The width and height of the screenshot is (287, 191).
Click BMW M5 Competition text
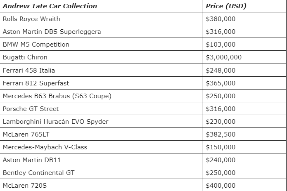pyautogui.click(x=36, y=45)
